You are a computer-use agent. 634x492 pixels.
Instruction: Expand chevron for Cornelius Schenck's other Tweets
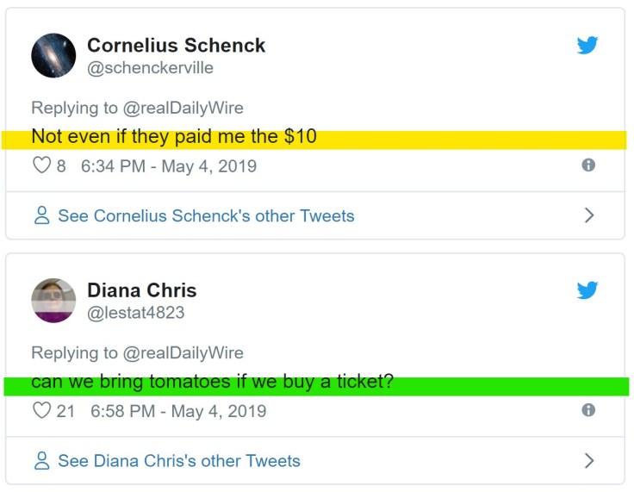pyautogui.click(x=589, y=215)
